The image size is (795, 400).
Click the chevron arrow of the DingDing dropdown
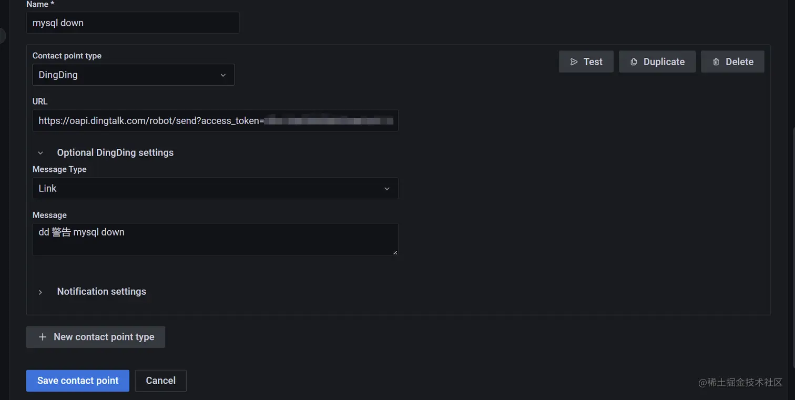coord(223,75)
